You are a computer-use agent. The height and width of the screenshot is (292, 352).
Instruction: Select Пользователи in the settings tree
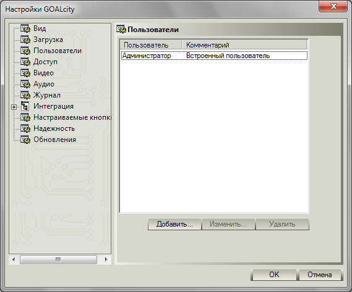(58, 51)
